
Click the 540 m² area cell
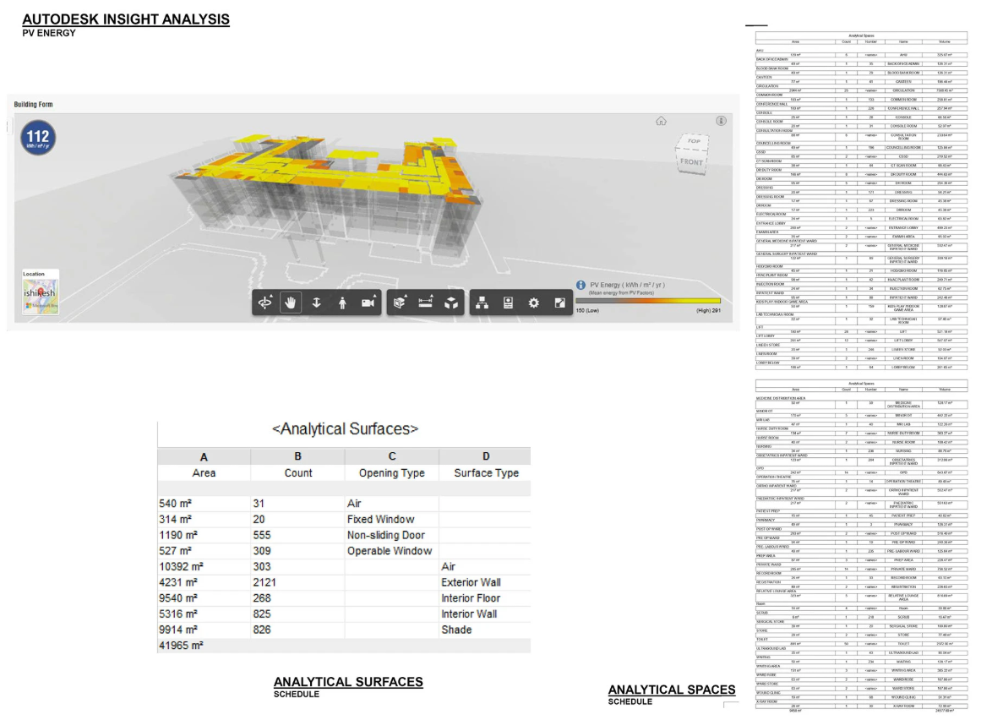coord(204,504)
